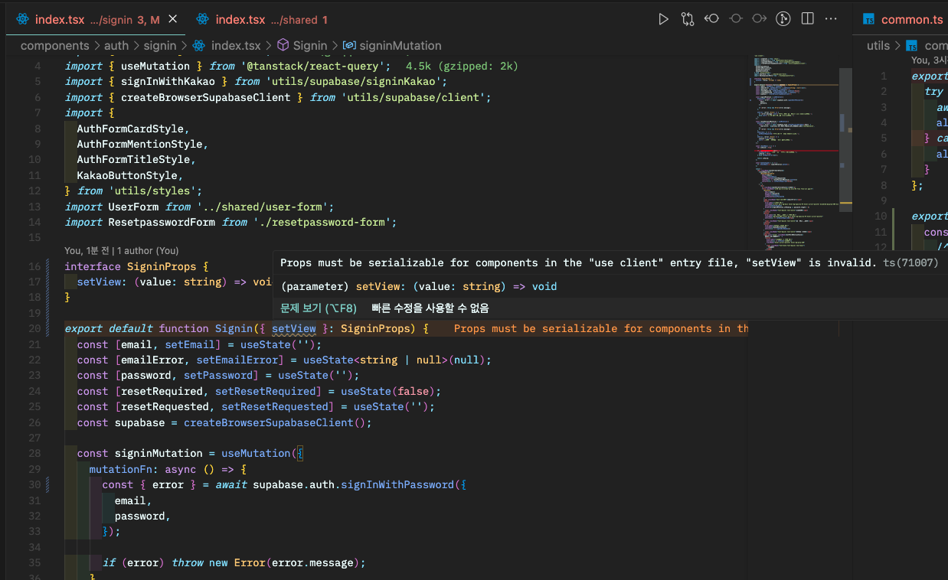Click the React icon on shared tab

click(203, 20)
